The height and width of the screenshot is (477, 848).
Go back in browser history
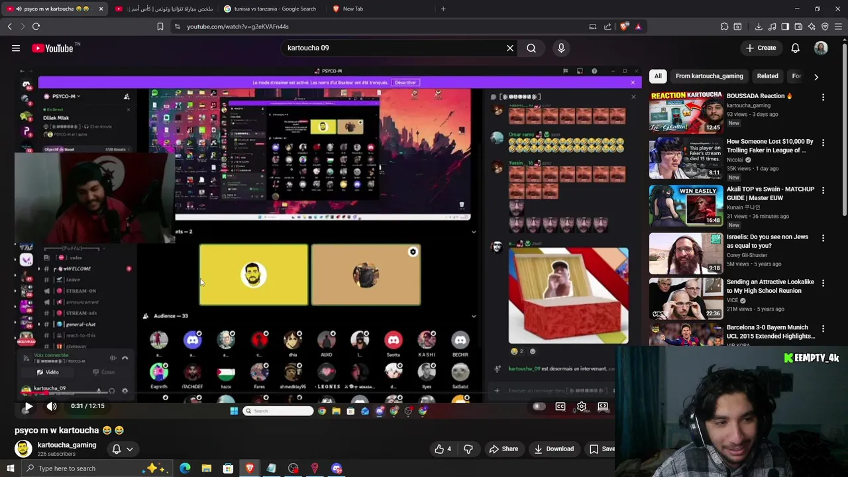[9, 26]
